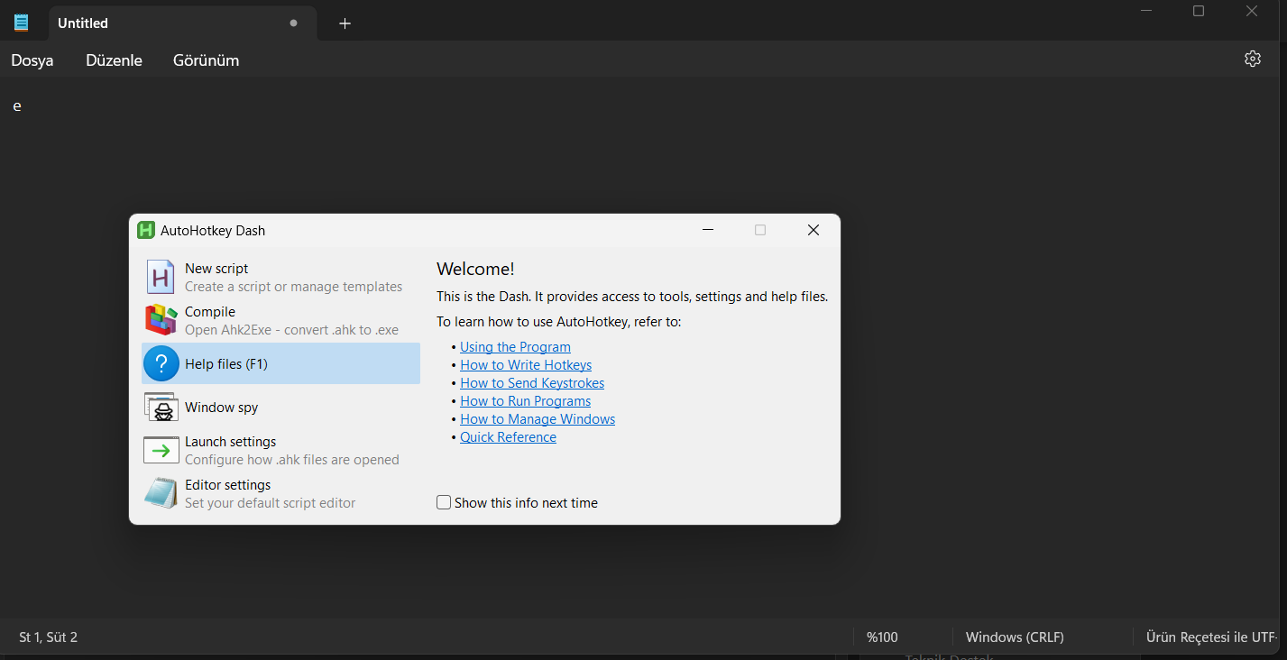Click 'Set your default script editor' description
Image resolution: width=1287 pixels, height=660 pixels.
(271, 503)
